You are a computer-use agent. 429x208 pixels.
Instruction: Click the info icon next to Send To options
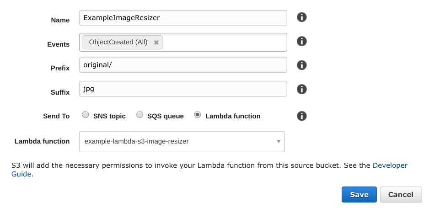(x=301, y=116)
